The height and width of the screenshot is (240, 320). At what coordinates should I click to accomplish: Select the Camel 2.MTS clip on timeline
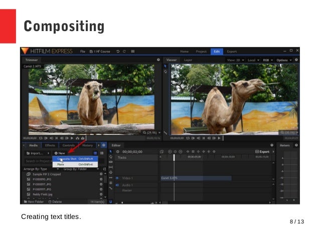click(196, 178)
